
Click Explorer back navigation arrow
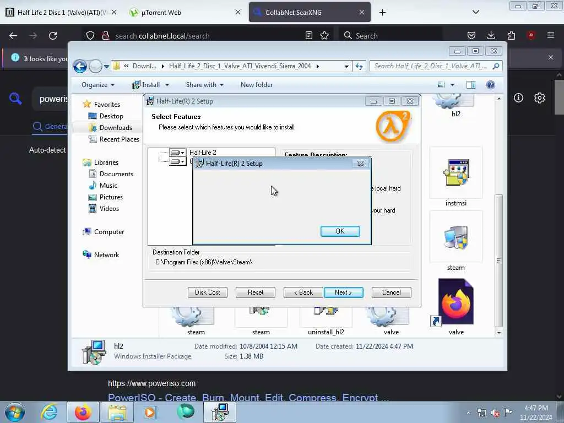coord(80,66)
